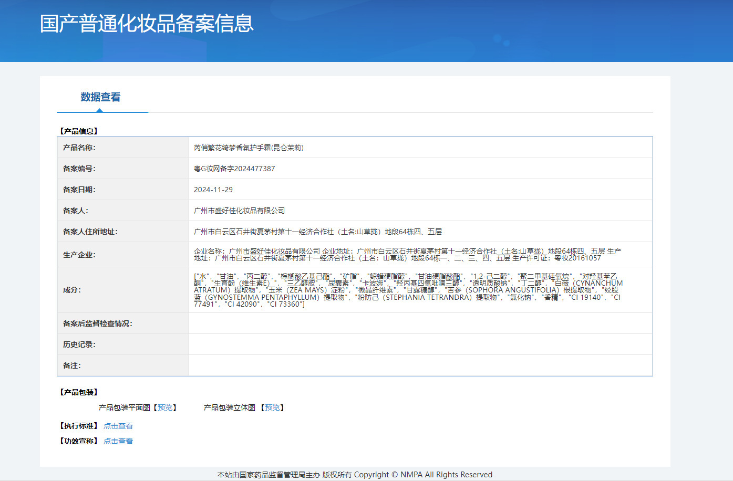The height and width of the screenshot is (481, 733).
Task: Click the empty 历史记录 value cell
Action: [420, 344]
